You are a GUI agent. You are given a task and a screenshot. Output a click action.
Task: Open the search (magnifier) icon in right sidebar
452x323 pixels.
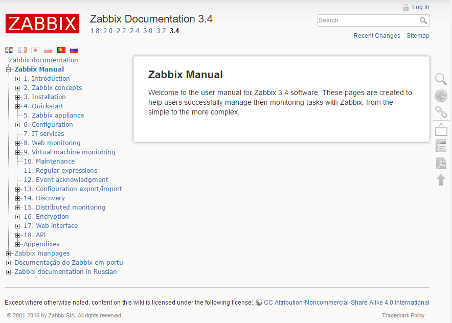coord(441,79)
